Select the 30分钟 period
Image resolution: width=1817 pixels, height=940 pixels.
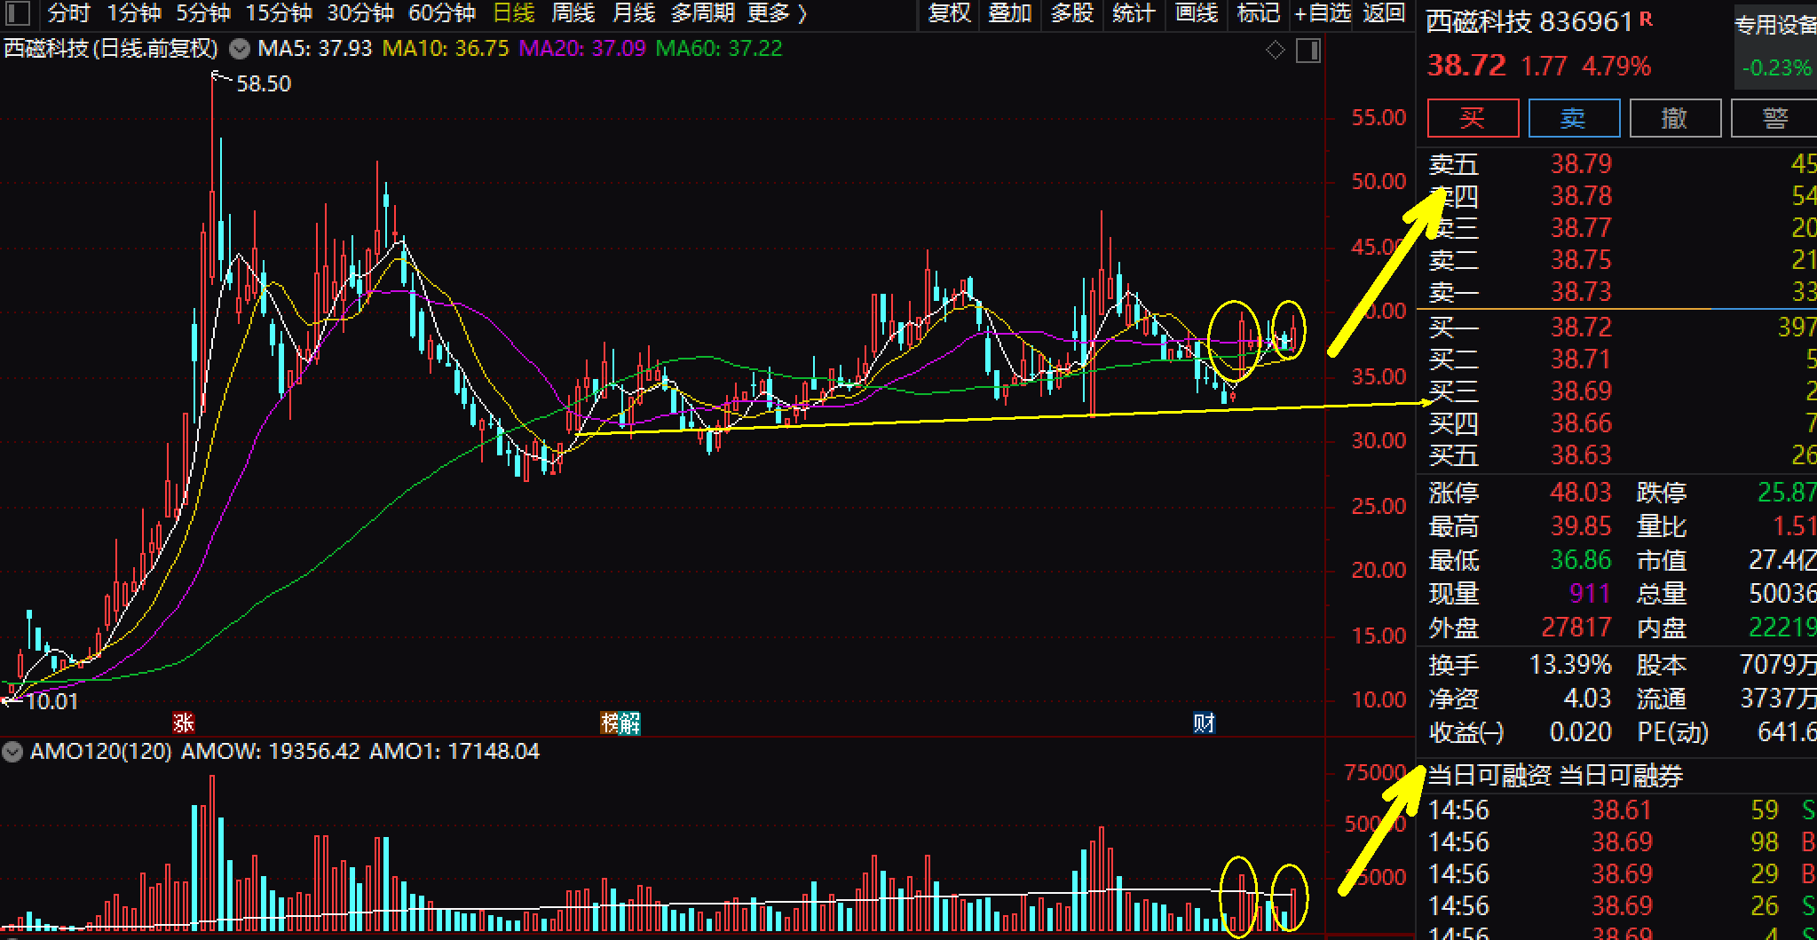pos(360,13)
